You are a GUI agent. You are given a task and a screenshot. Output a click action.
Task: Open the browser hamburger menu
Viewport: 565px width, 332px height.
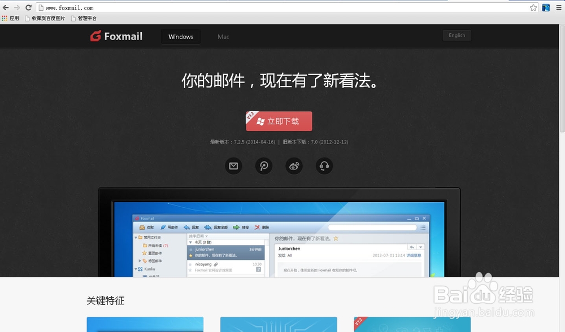click(x=559, y=7)
